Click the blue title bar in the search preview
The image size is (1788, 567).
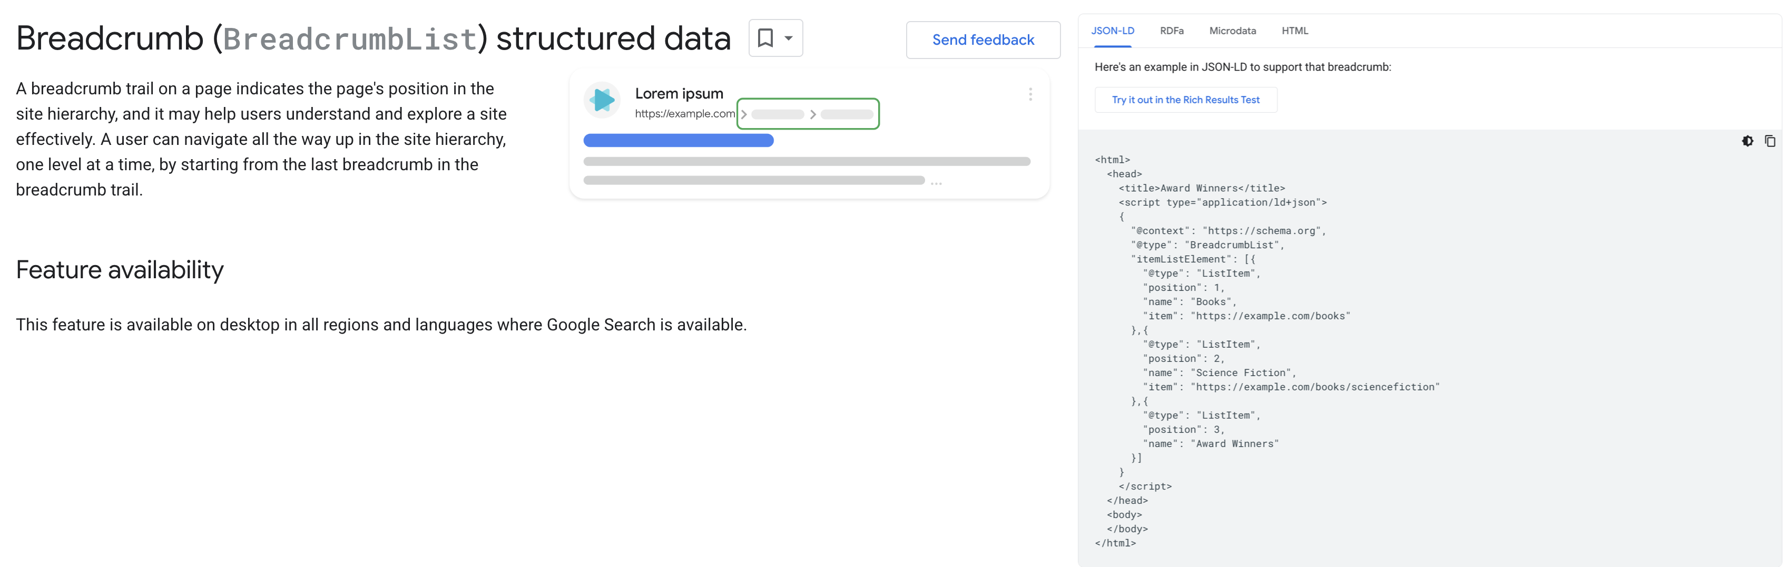tap(678, 141)
